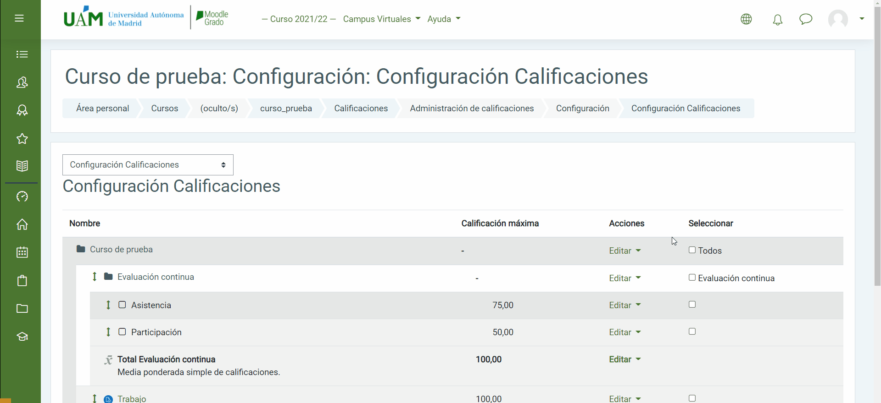Select the Participación row checkbox
Screen dimensions: 881x403
point(692,332)
